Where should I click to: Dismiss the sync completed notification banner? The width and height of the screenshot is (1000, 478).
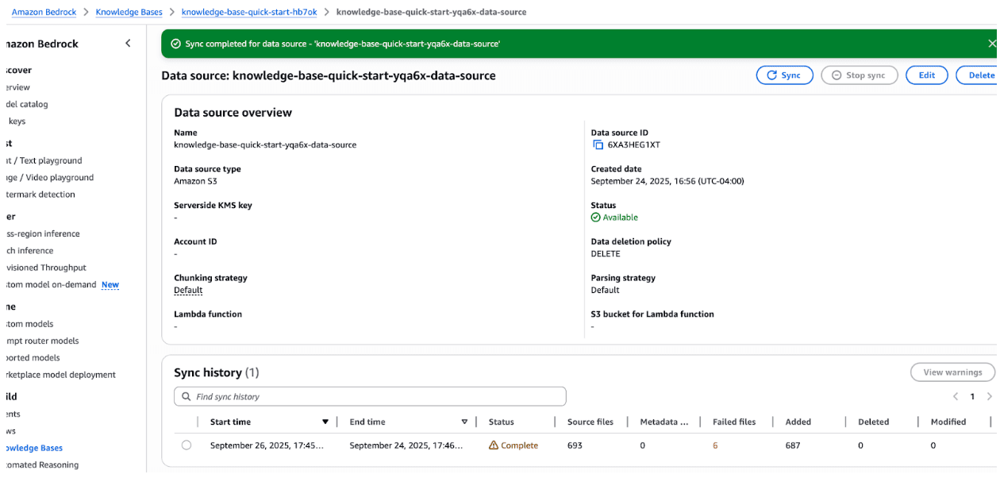992,44
